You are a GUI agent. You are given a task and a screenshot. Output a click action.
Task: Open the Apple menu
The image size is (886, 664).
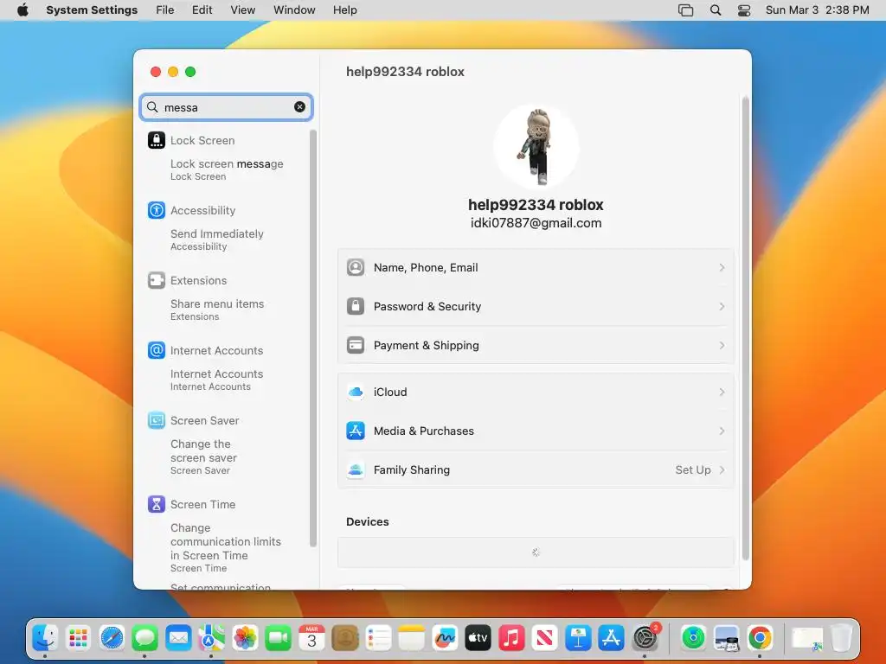click(x=22, y=10)
